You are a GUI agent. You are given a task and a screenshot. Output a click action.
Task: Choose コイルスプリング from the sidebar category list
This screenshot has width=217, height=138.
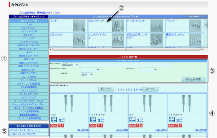pos(29,91)
